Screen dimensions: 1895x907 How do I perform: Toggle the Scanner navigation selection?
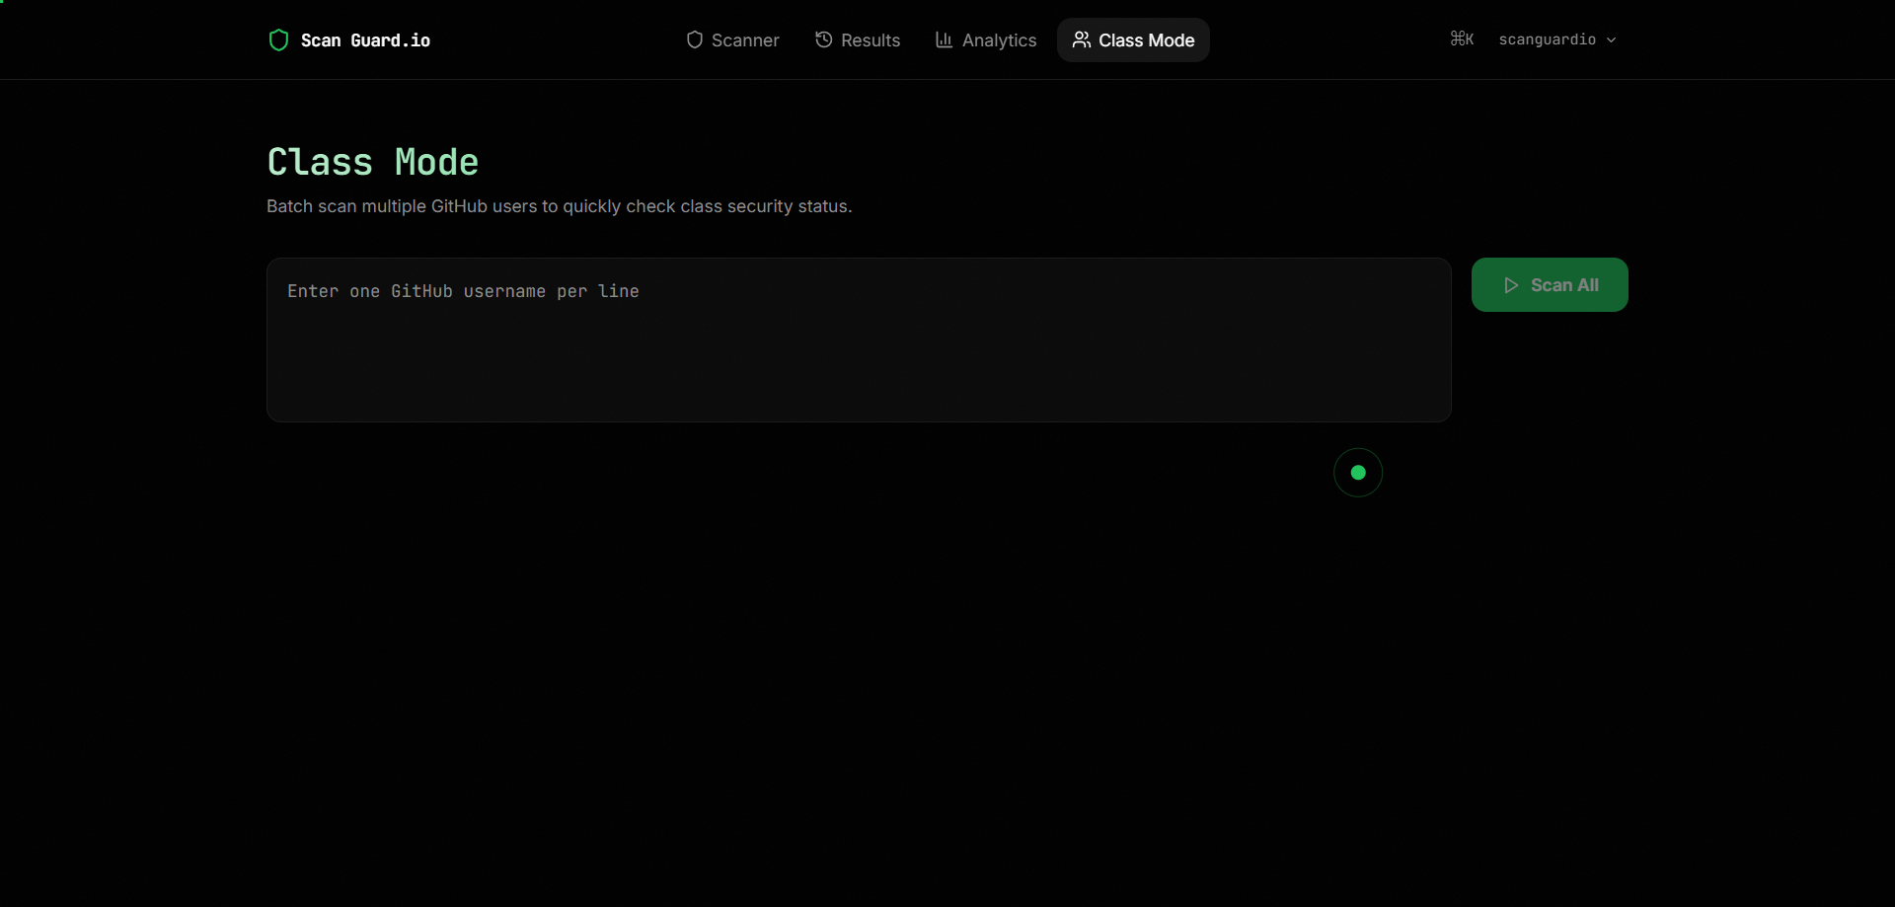point(732,39)
